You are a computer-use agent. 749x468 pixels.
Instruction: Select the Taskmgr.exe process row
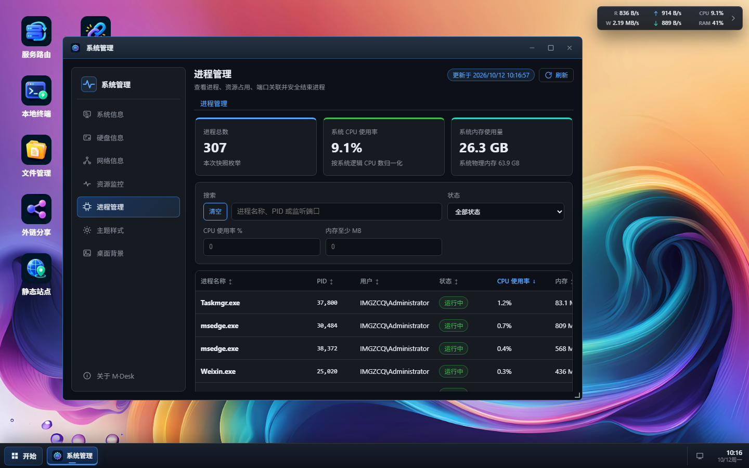(384, 303)
